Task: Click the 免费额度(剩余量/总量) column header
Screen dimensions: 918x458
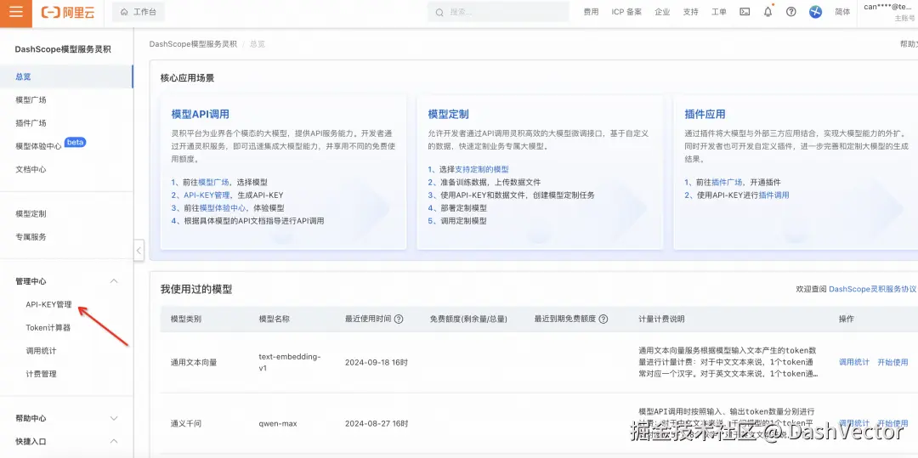Action: click(468, 319)
